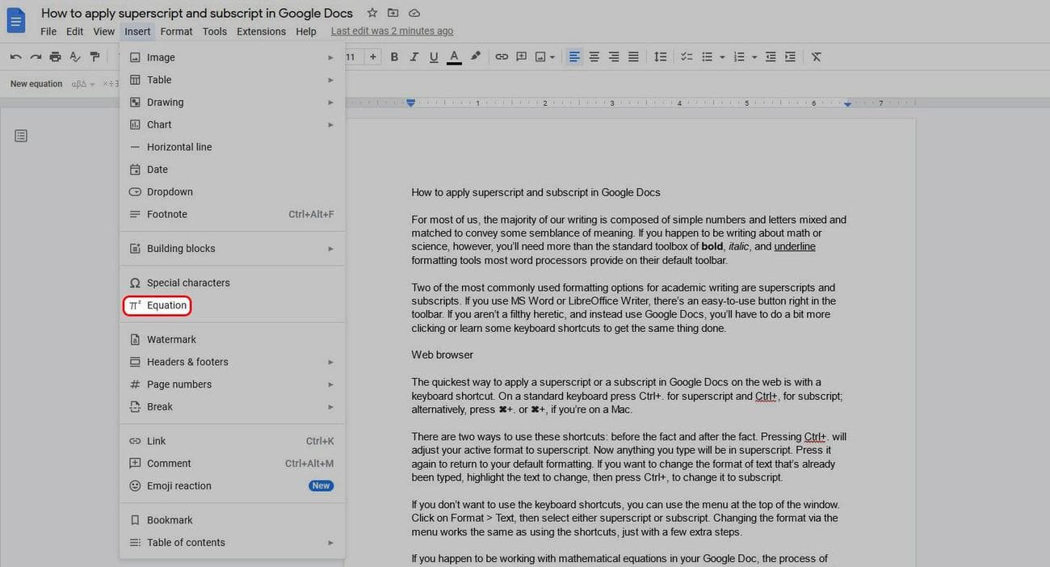Add a comment with the toolbar icon

coord(523,57)
